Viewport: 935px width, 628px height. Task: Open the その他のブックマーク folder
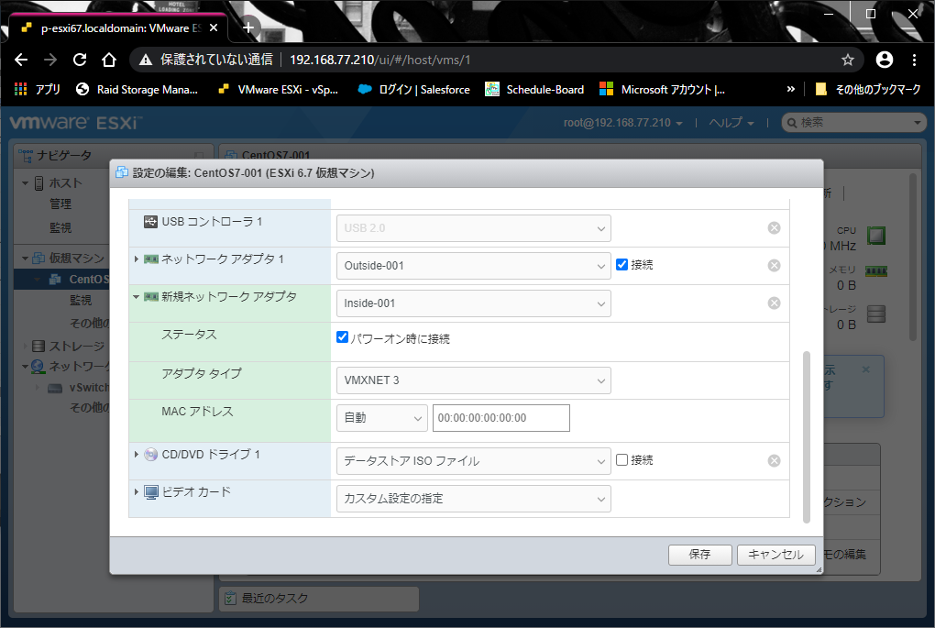(867, 90)
